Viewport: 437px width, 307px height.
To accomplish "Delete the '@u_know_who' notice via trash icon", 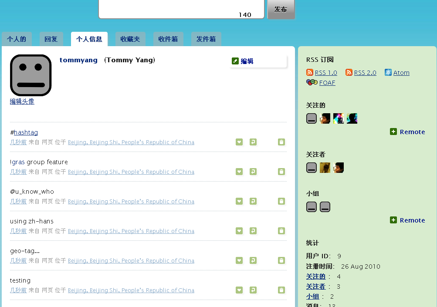I will pos(281,201).
